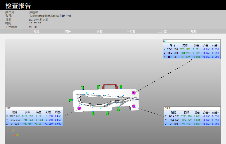Click the magenta CIR2 circle marker on part
This screenshot has width=226, height=144.
coord(134,106)
